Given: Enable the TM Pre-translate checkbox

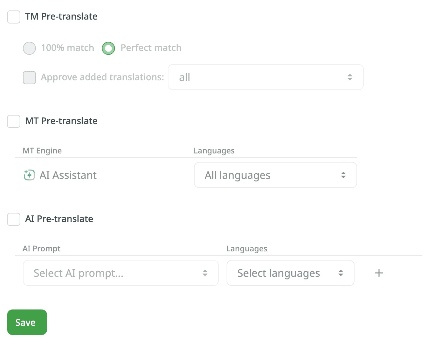Looking at the screenshot, I should [13, 17].
